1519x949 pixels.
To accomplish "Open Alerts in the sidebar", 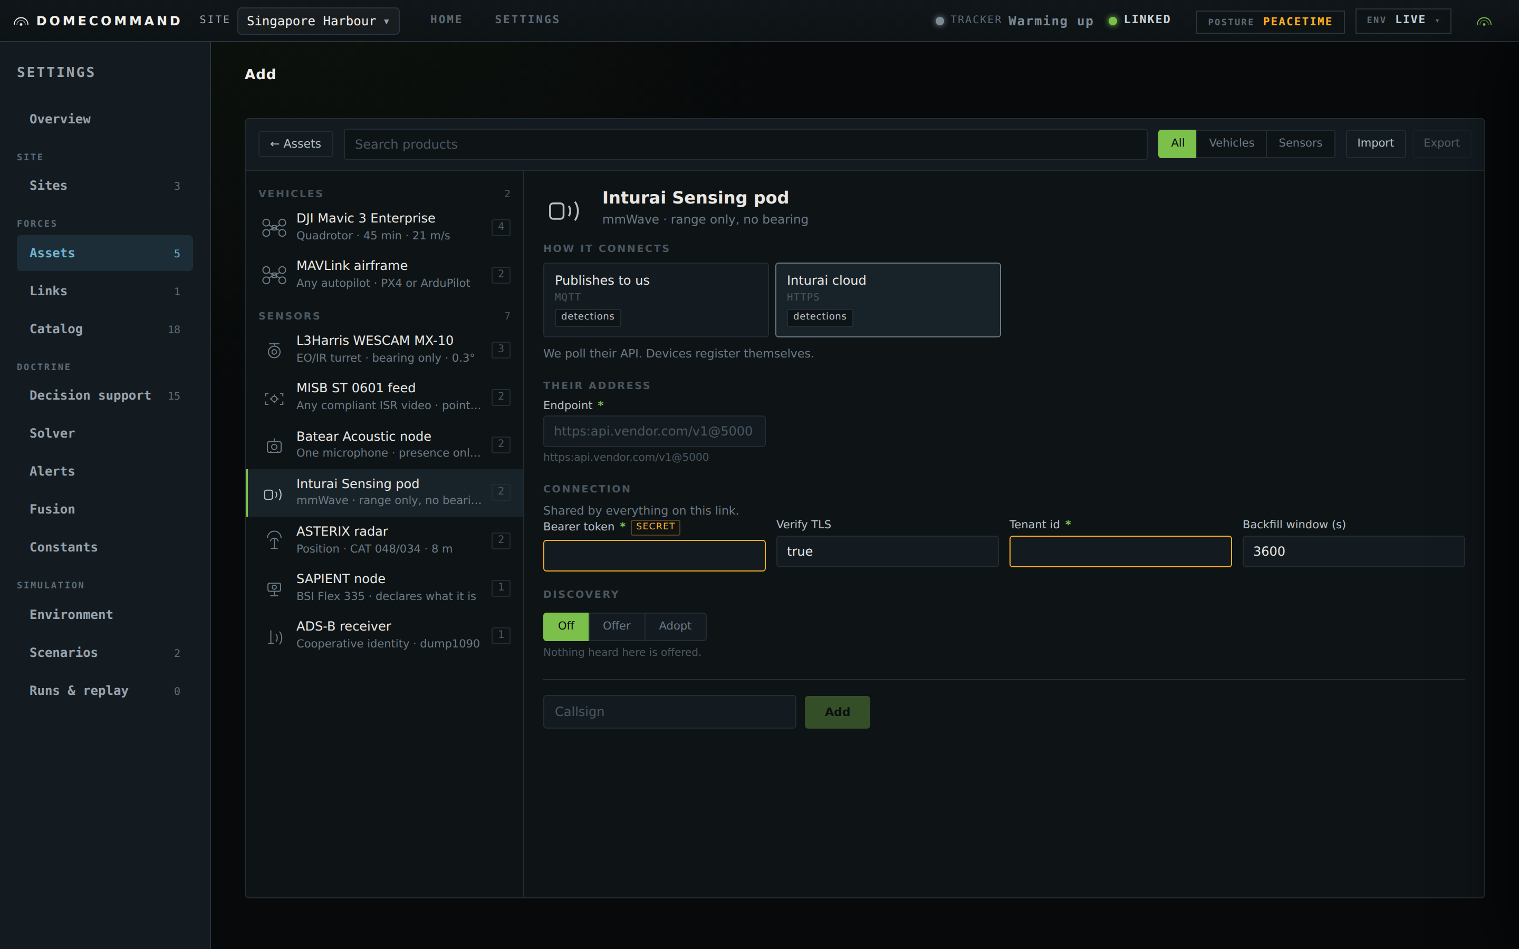I will 104,471.
